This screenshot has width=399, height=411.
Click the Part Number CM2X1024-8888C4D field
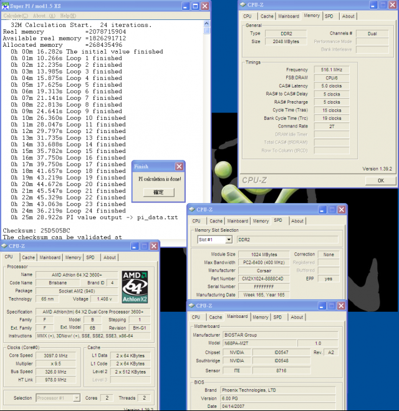[x=264, y=279]
